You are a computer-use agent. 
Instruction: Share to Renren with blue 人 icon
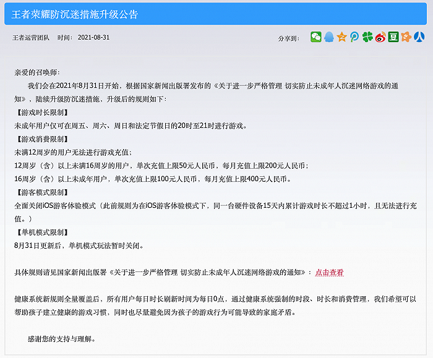[419, 37]
